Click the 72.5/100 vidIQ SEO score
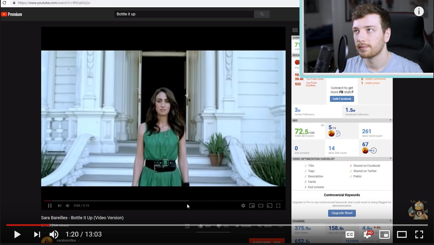The height and width of the screenshot is (245, 434). (x=305, y=132)
